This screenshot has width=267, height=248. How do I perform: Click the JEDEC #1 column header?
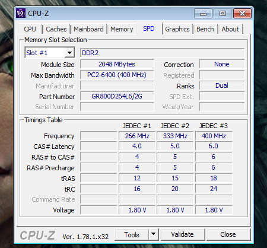[x=137, y=126]
